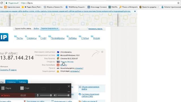Click the recording timer 01:10
Image resolution: width=181 pixels, height=102 pixels.
point(23,95)
